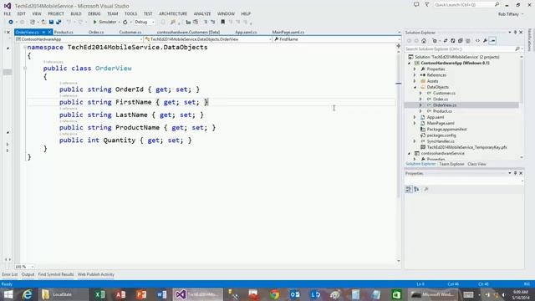Collapse the DataObjects folder
Screen dimensions: 535x301
pos(415,87)
